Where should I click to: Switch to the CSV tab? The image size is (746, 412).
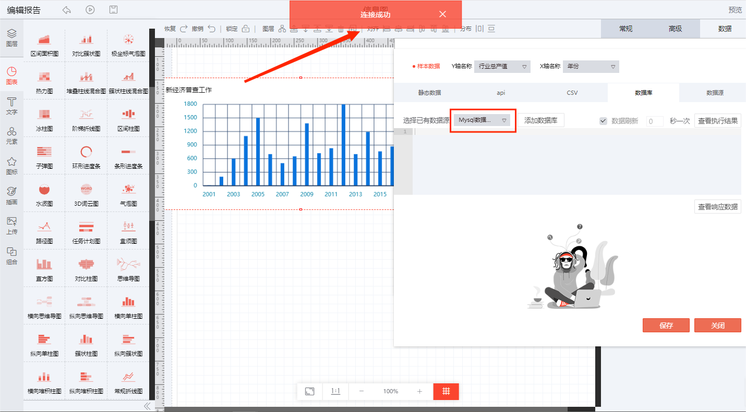pos(572,93)
